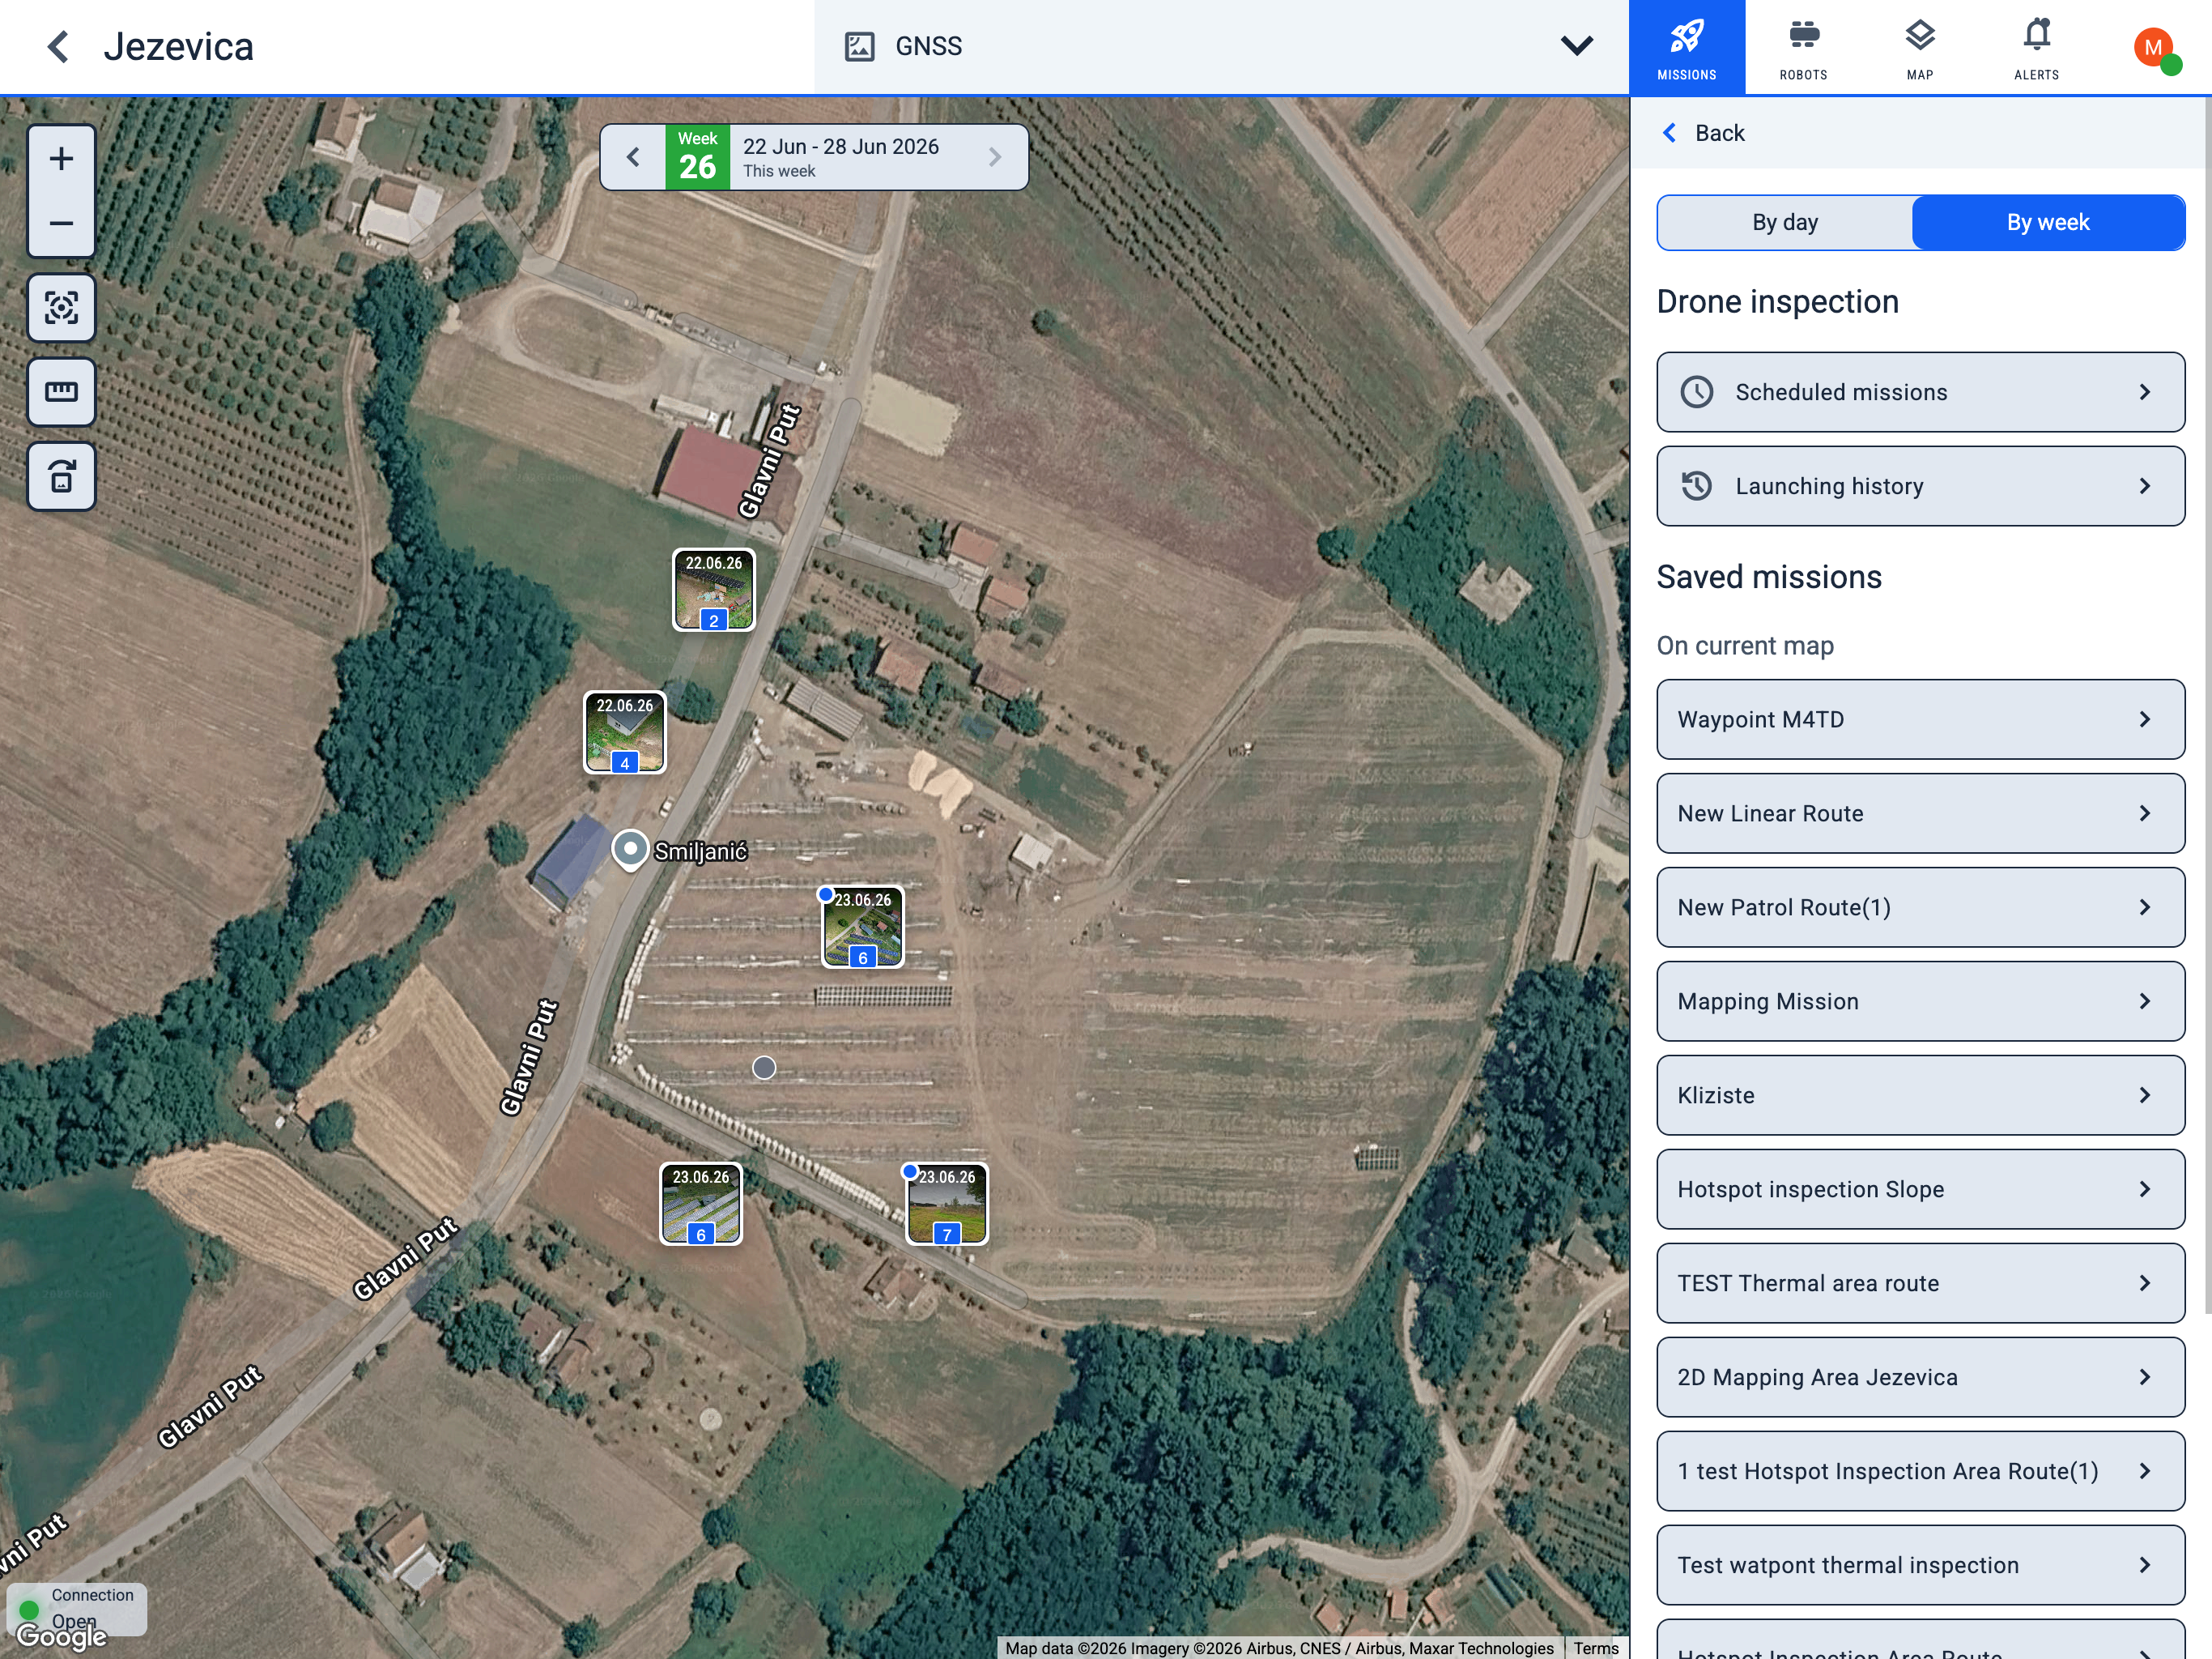Go back from Jezevica site
Screen dimensions: 2212x1659
pos(59,46)
